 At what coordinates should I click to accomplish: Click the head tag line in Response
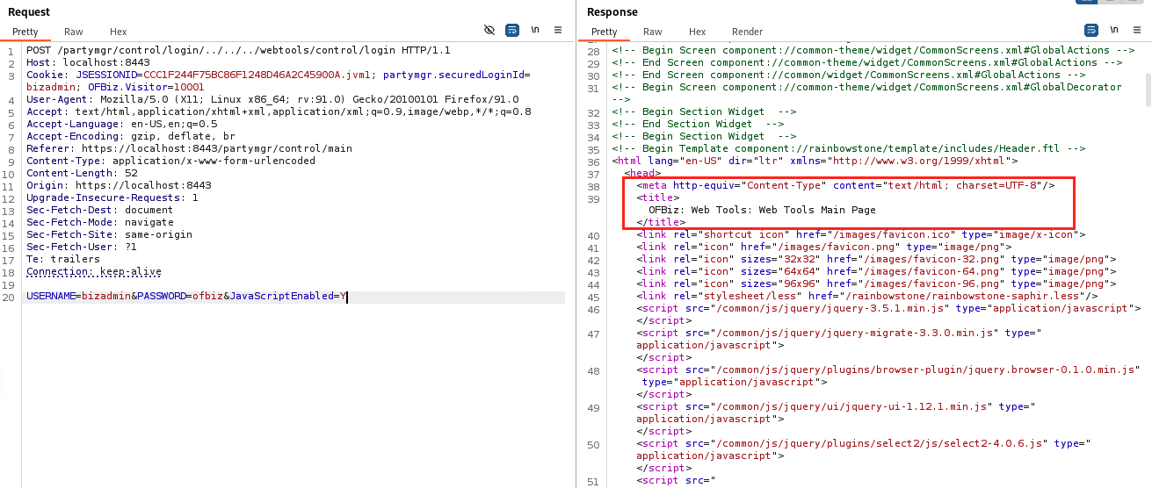tap(642, 174)
